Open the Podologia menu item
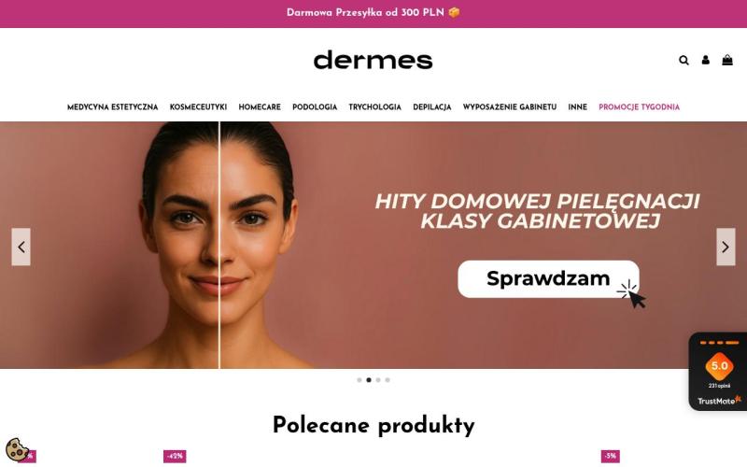This screenshot has width=747, height=467. (x=315, y=107)
